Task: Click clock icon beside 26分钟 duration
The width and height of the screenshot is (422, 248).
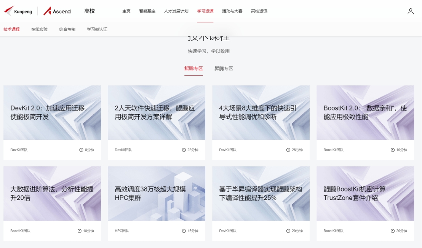Action: (x=288, y=150)
